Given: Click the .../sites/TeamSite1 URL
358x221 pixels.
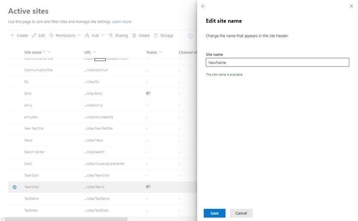Looking at the screenshot, I should click(x=97, y=175).
